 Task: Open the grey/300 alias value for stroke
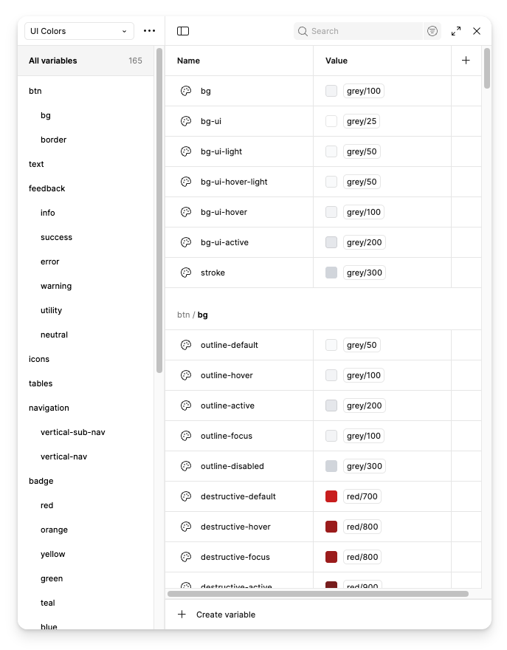pos(364,273)
